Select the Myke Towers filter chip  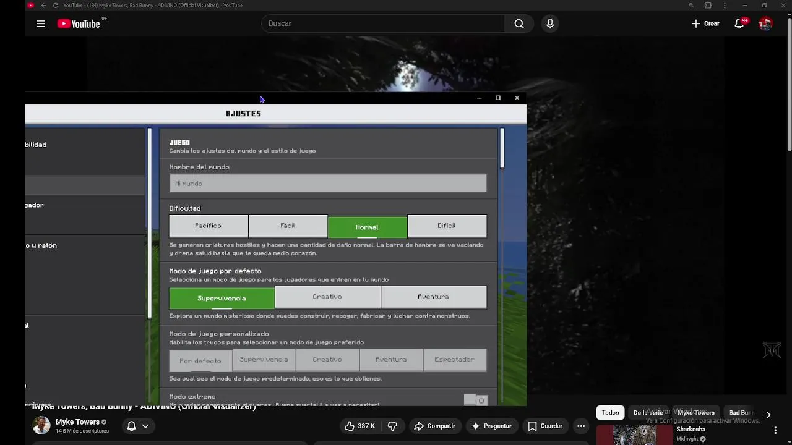pyautogui.click(x=696, y=413)
